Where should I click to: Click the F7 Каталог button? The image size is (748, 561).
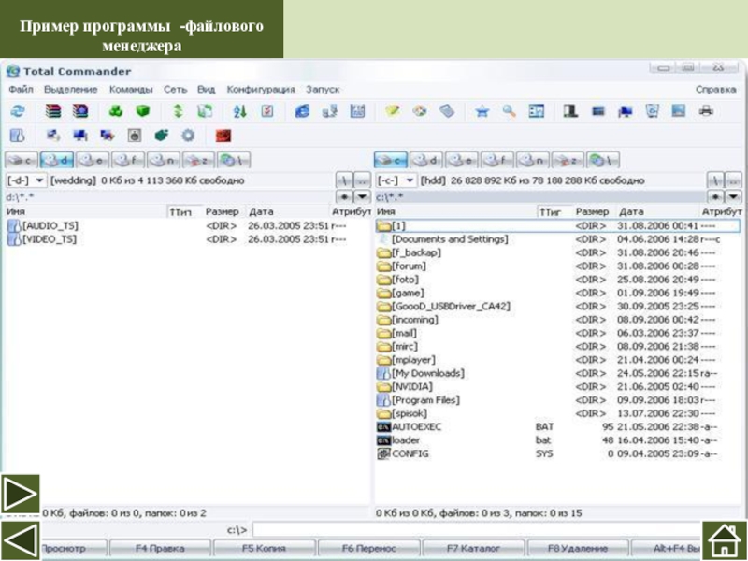pos(474,549)
